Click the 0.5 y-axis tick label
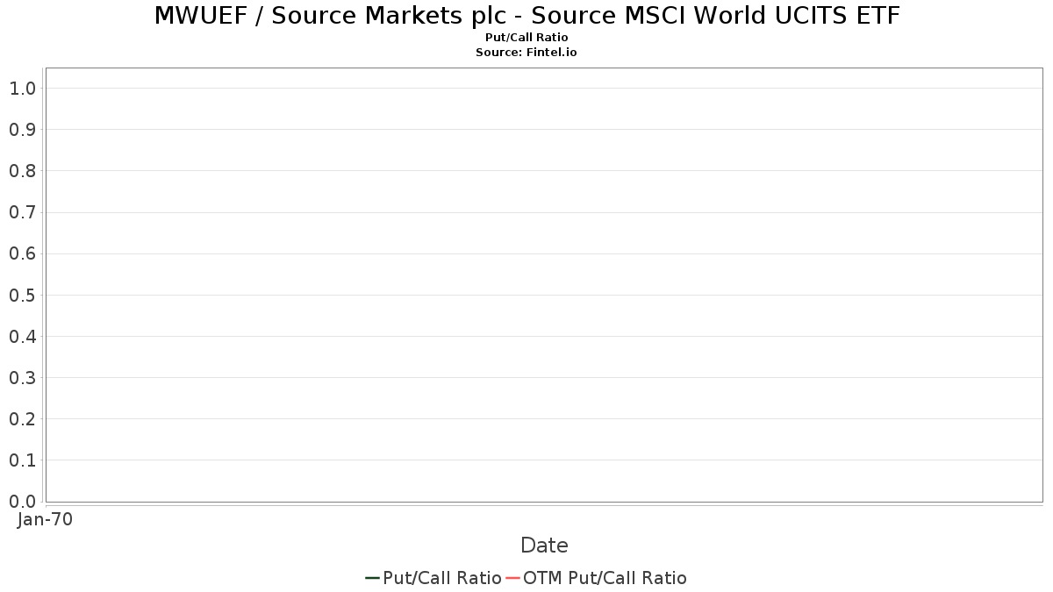Image resolution: width=1053 pixels, height=592 pixels. (x=22, y=296)
